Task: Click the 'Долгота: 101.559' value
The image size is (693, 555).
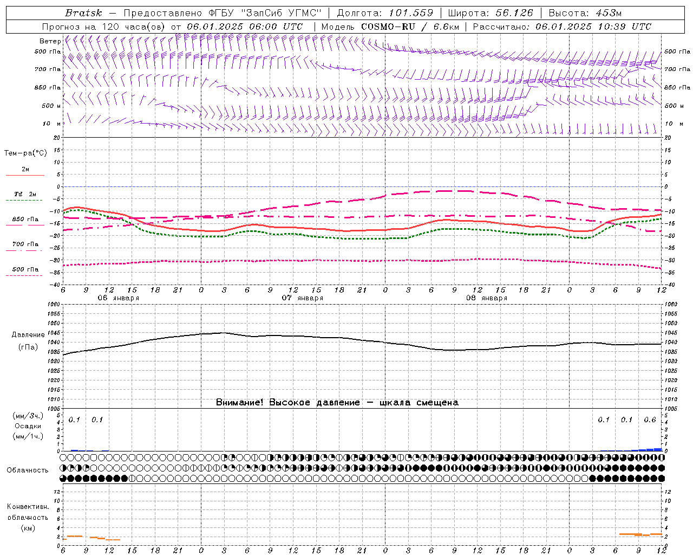Action: (x=385, y=13)
